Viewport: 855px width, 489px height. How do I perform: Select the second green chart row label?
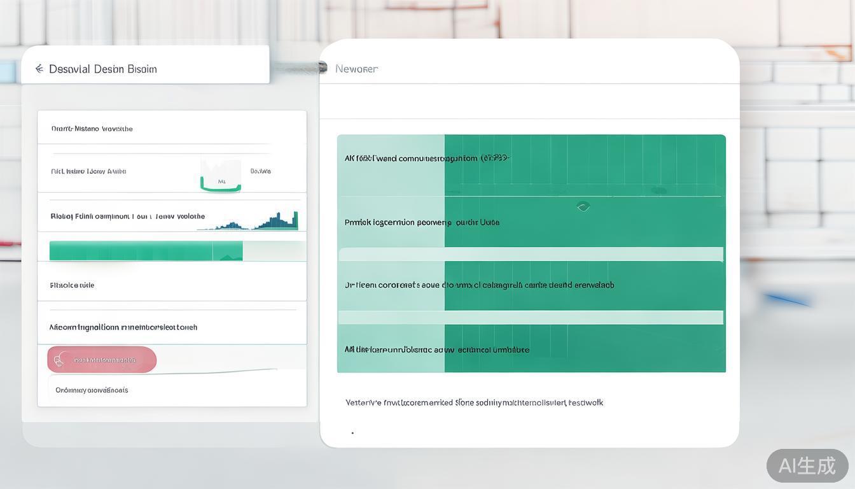pos(422,223)
